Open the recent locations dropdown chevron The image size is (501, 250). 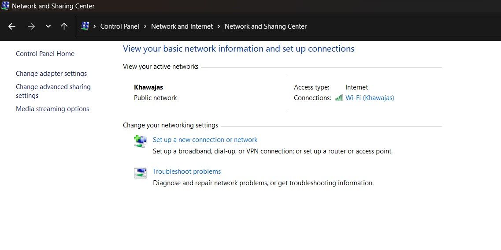[x=48, y=26]
